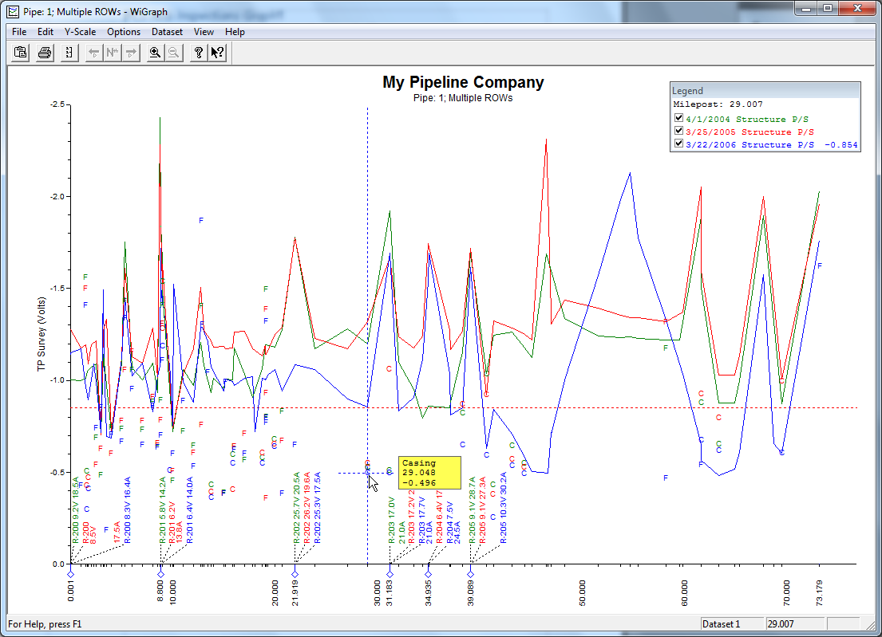Click the 10.000 milepost axis label

pos(172,592)
